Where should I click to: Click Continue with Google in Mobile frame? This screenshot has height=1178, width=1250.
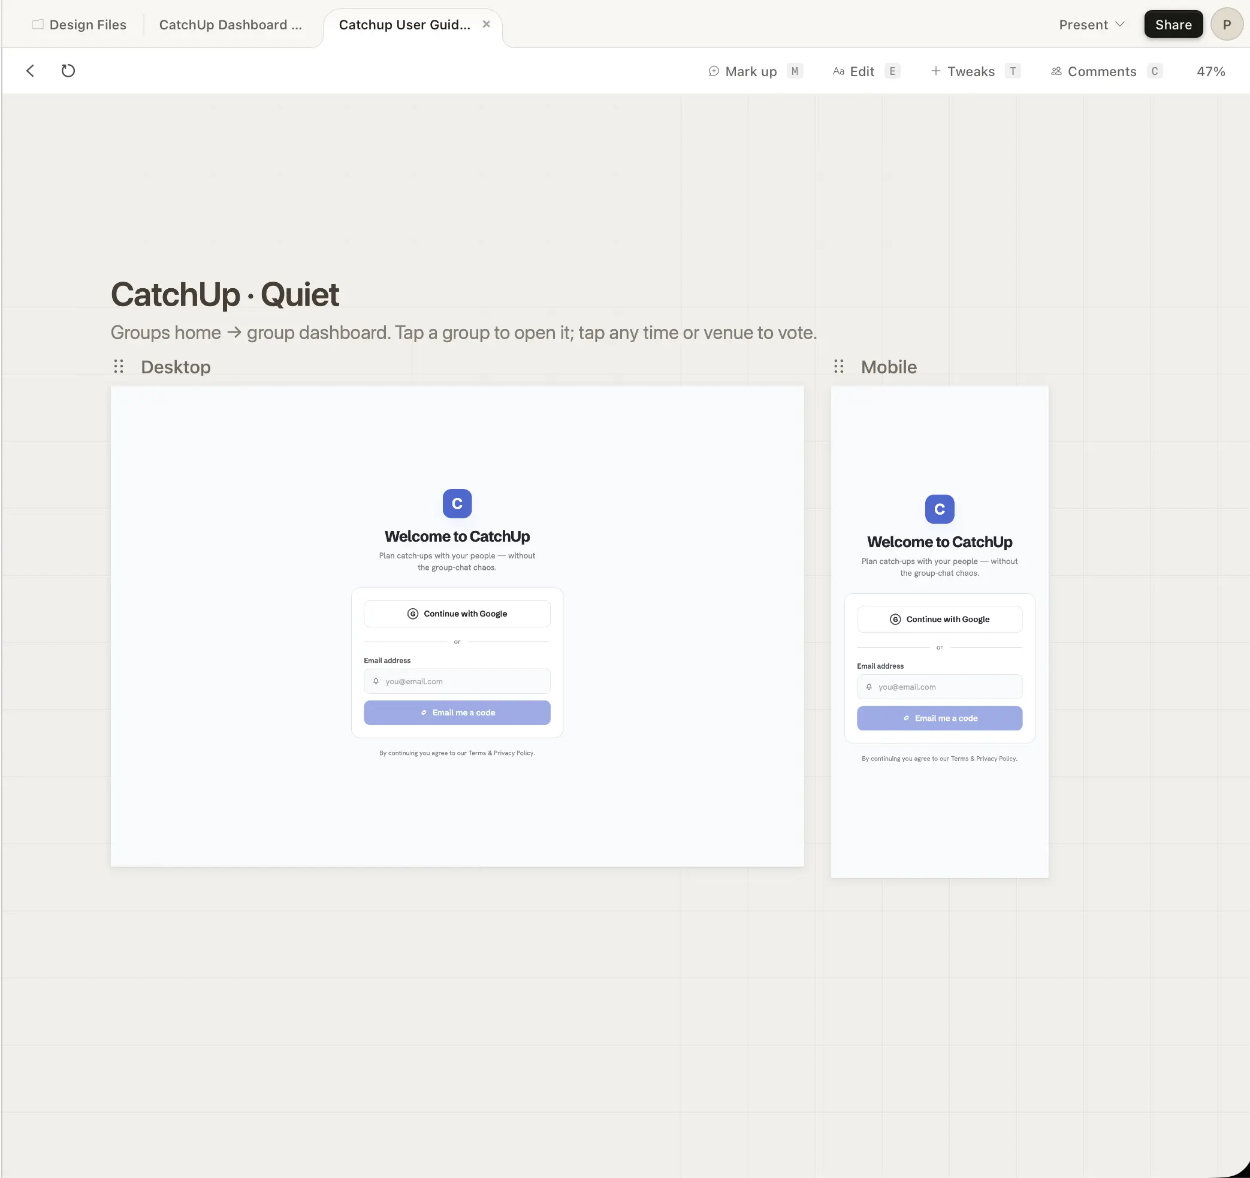click(x=940, y=619)
